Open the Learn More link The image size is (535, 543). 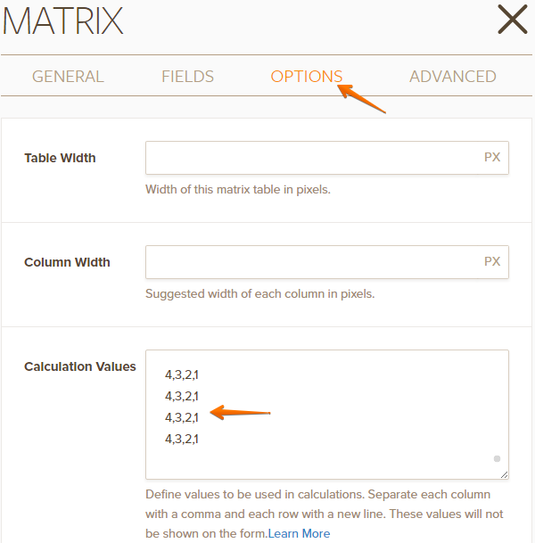[x=299, y=533]
